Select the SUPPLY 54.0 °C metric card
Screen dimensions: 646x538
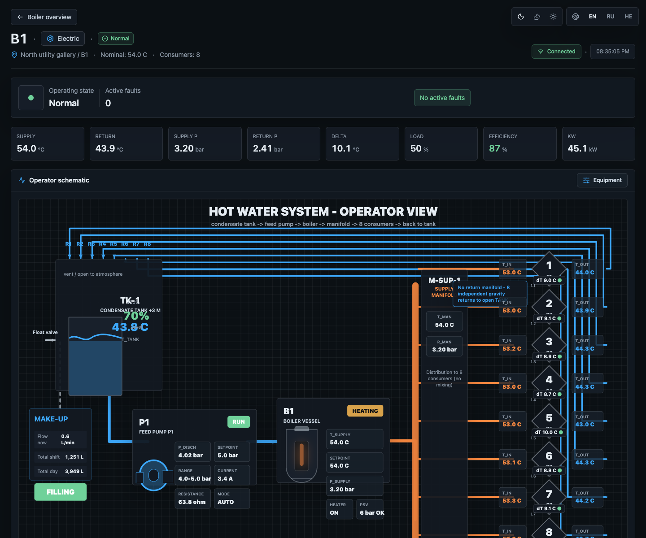coord(48,143)
